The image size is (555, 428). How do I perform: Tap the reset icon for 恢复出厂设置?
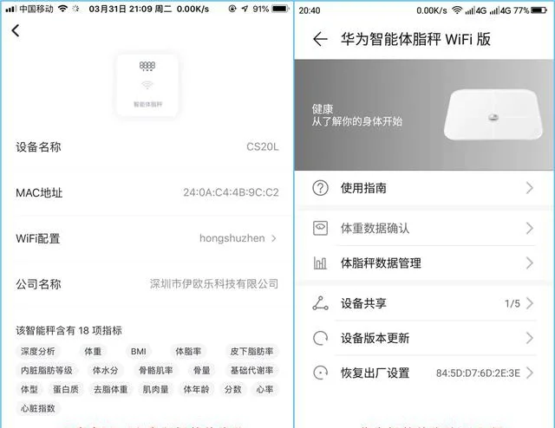coord(320,373)
